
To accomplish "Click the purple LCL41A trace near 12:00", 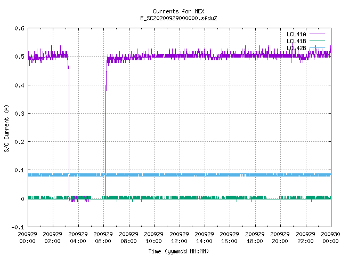I will click(x=180, y=55).
